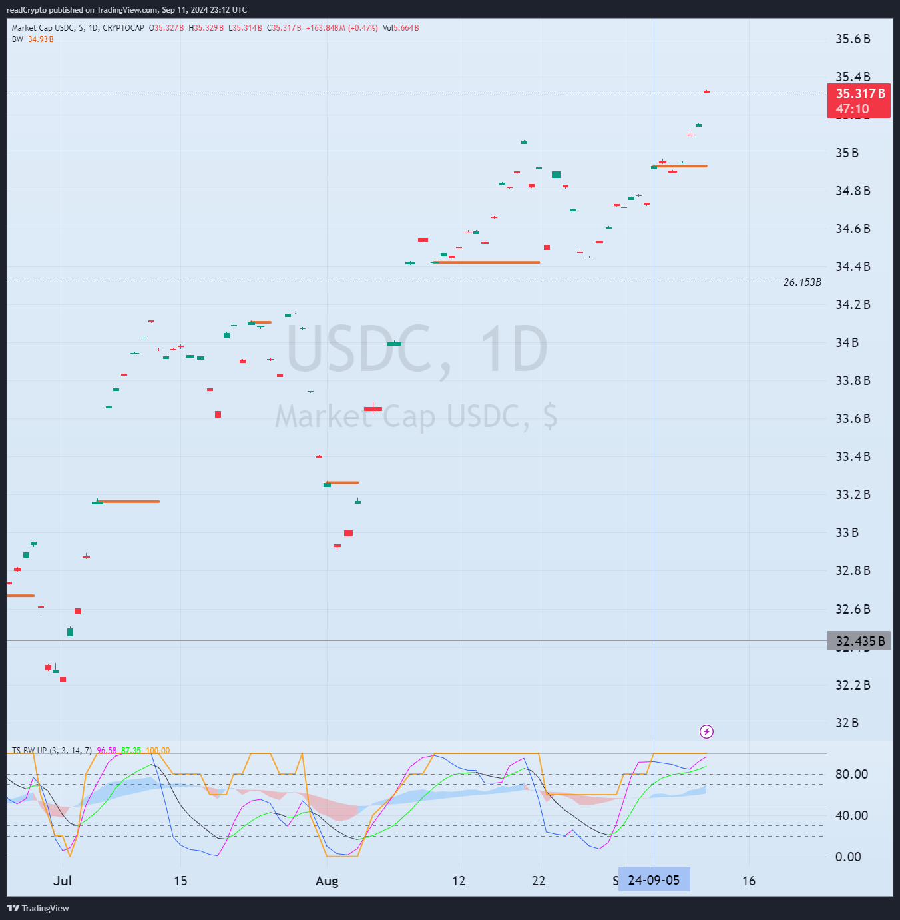Click the 15 date on time axis
Image resolution: width=900 pixels, height=920 pixels.
(180, 881)
